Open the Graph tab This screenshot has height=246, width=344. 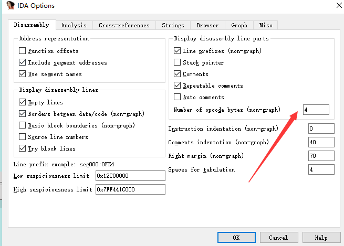(x=239, y=25)
